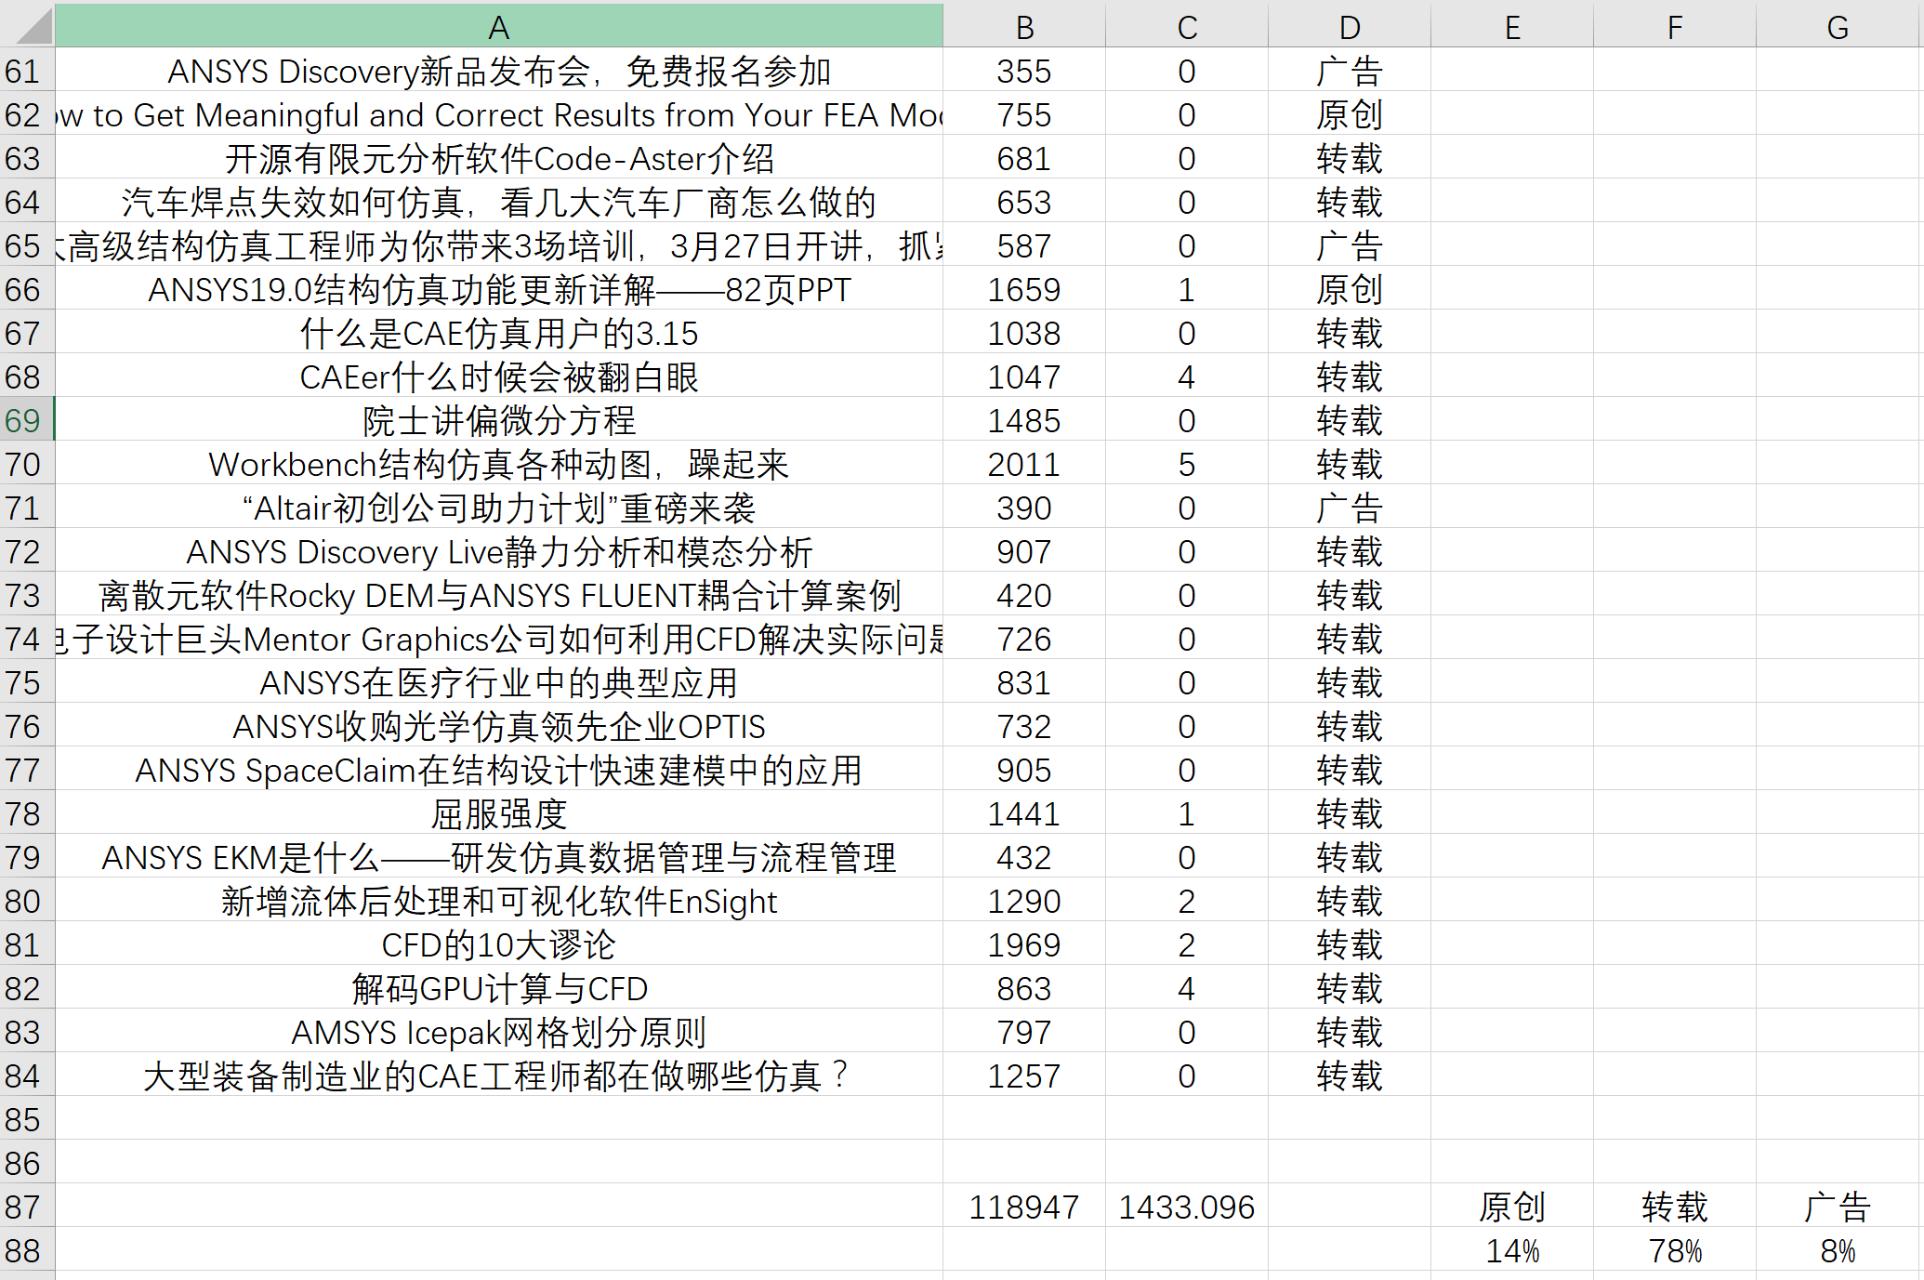Image resolution: width=1924 pixels, height=1280 pixels.
Task: Click cell 'ANSYS收购光学仿真领先企业OPTIS'
Action: pos(499,727)
